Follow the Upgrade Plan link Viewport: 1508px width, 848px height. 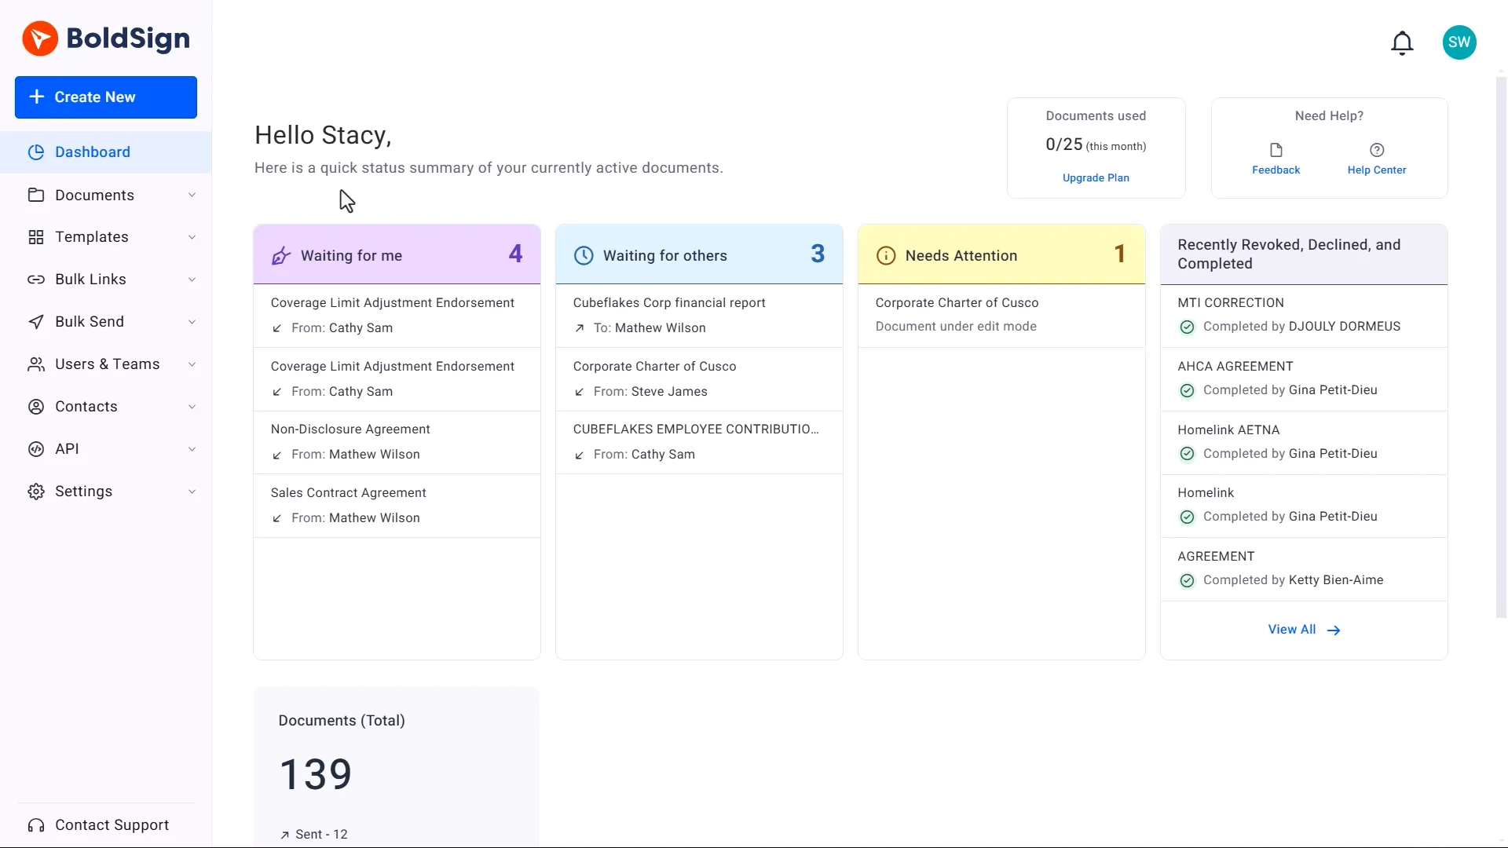[x=1096, y=178]
